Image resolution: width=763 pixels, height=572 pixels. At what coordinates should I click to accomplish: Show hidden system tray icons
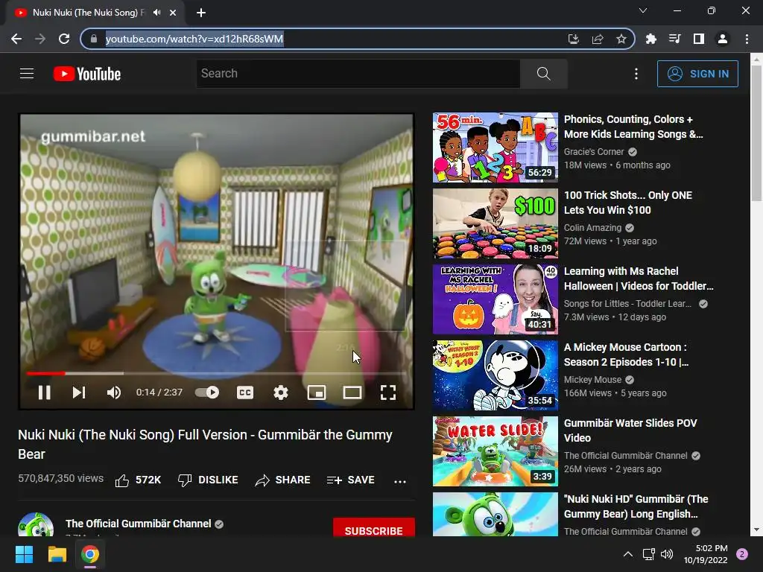click(x=628, y=554)
